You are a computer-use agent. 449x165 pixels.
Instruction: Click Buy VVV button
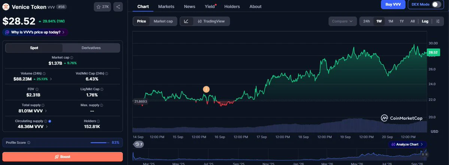(393, 4)
